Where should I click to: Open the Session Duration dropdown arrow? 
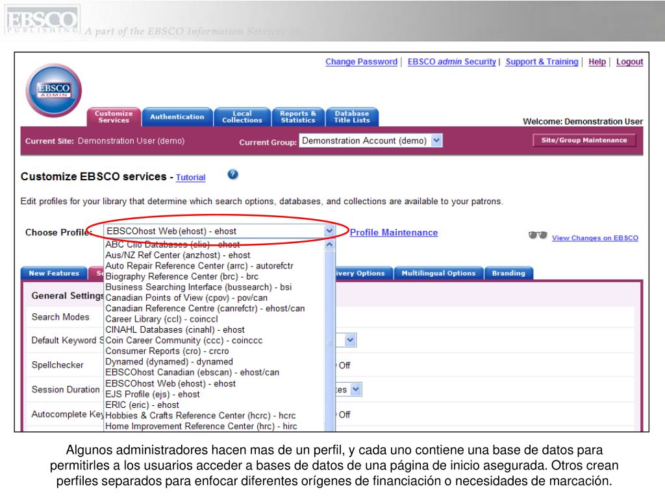[x=356, y=389]
